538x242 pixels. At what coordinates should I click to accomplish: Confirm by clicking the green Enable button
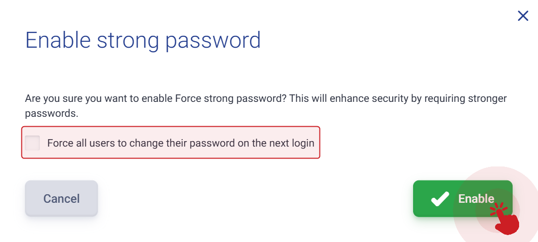462,198
